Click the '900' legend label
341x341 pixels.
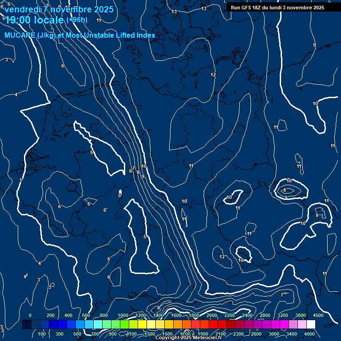coord(113,334)
